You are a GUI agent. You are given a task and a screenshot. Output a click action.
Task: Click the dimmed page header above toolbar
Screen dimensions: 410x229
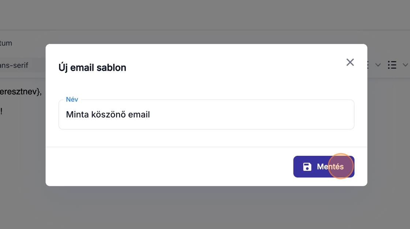tap(205, 15)
